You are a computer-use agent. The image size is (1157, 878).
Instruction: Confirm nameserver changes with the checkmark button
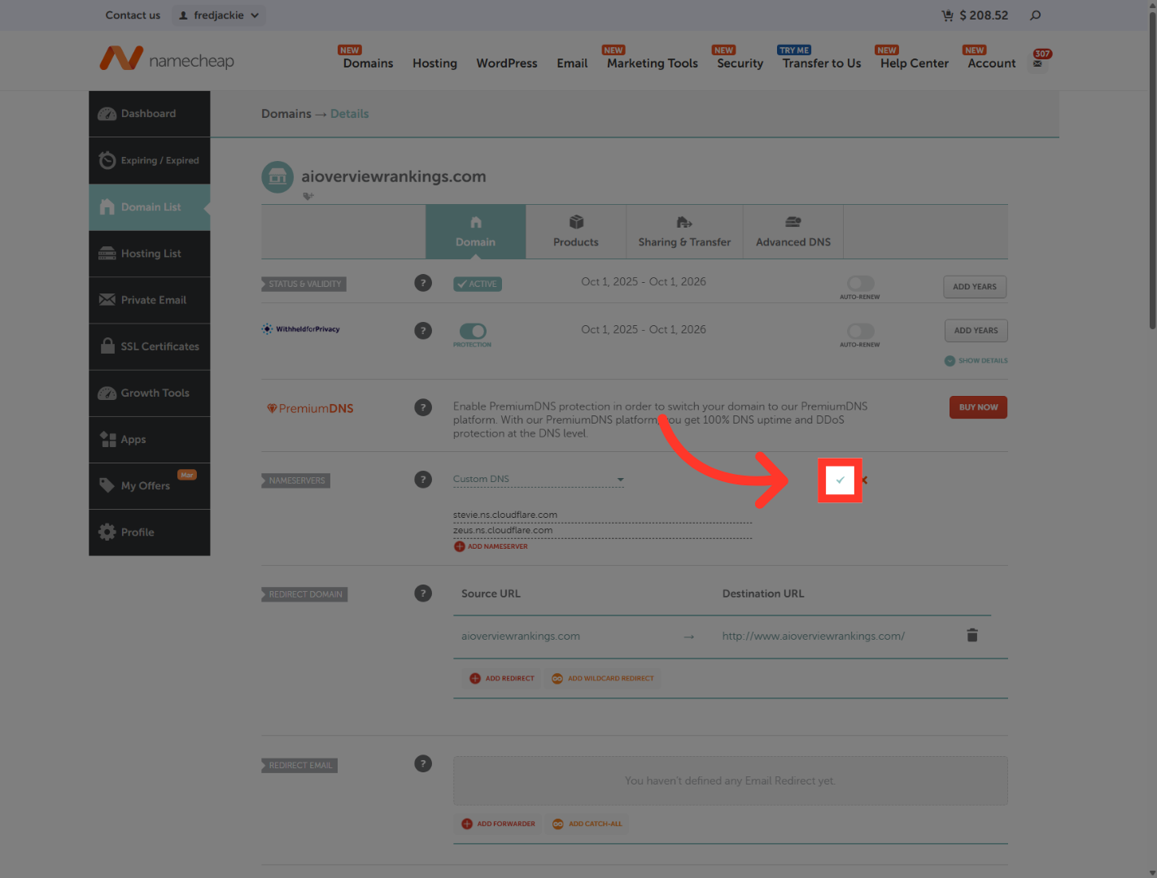point(840,480)
